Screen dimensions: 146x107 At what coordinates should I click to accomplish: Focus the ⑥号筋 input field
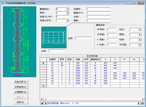point(112,29)
